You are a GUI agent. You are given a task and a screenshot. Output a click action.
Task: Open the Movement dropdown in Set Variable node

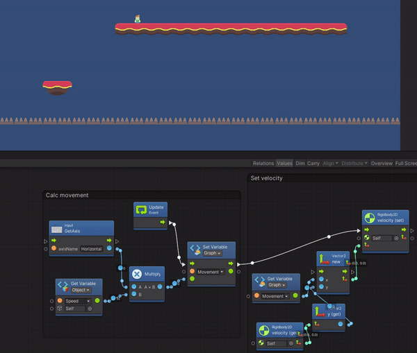tap(211, 272)
